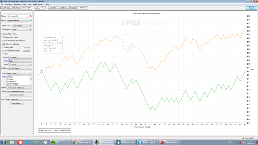Open the blue square taskbar icon
This screenshot has width=258, height=145.
pyautogui.click(x=28, y=142)
